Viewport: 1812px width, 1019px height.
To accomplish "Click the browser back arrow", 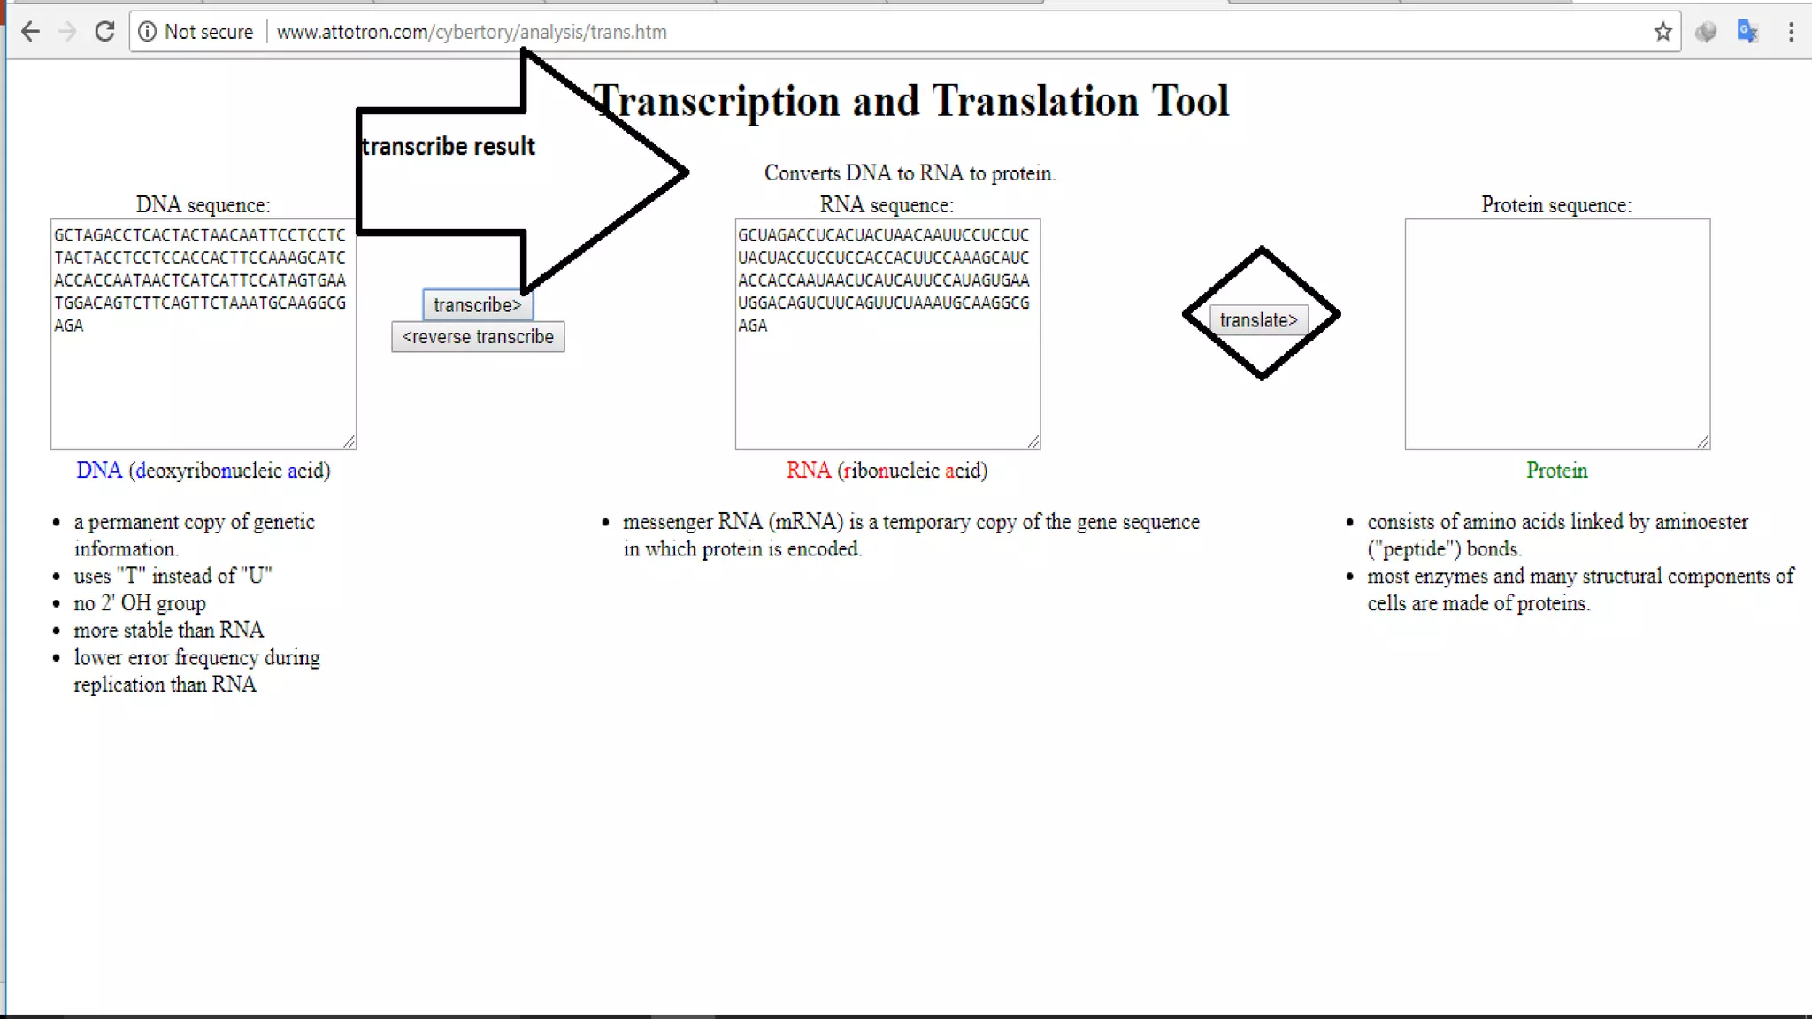I will tap(30, 32).
